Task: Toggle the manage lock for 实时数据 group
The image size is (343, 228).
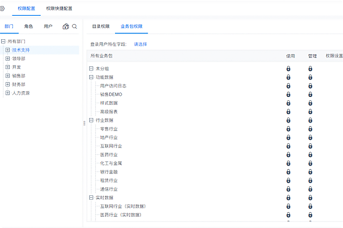Action: pos(310,198)
